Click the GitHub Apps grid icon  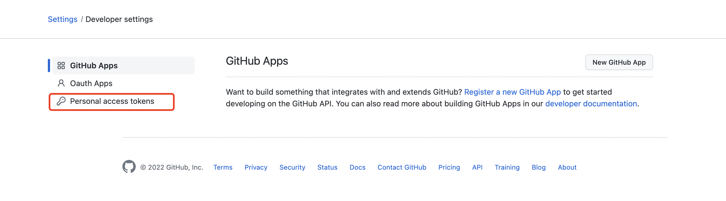click(x=61, y=66)
